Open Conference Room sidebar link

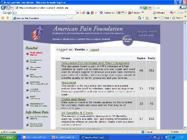tap(36, 61)
